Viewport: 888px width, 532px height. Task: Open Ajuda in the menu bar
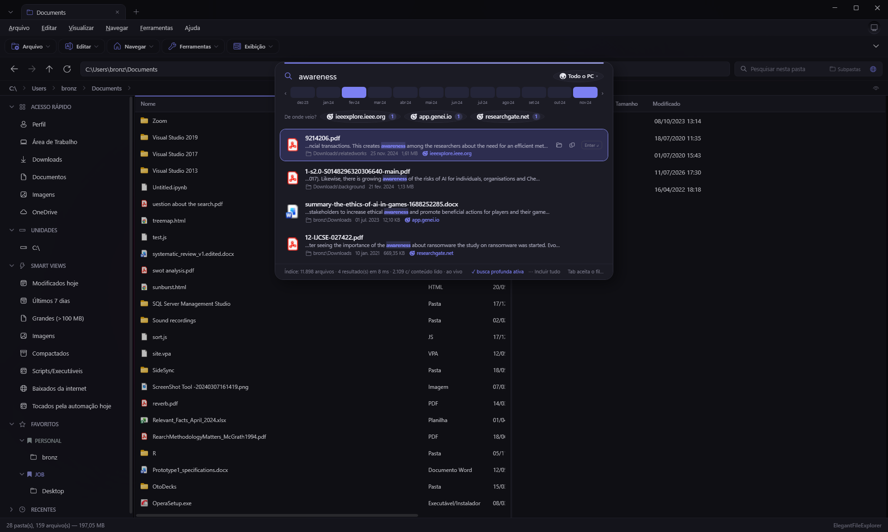(x=192, y=28)
